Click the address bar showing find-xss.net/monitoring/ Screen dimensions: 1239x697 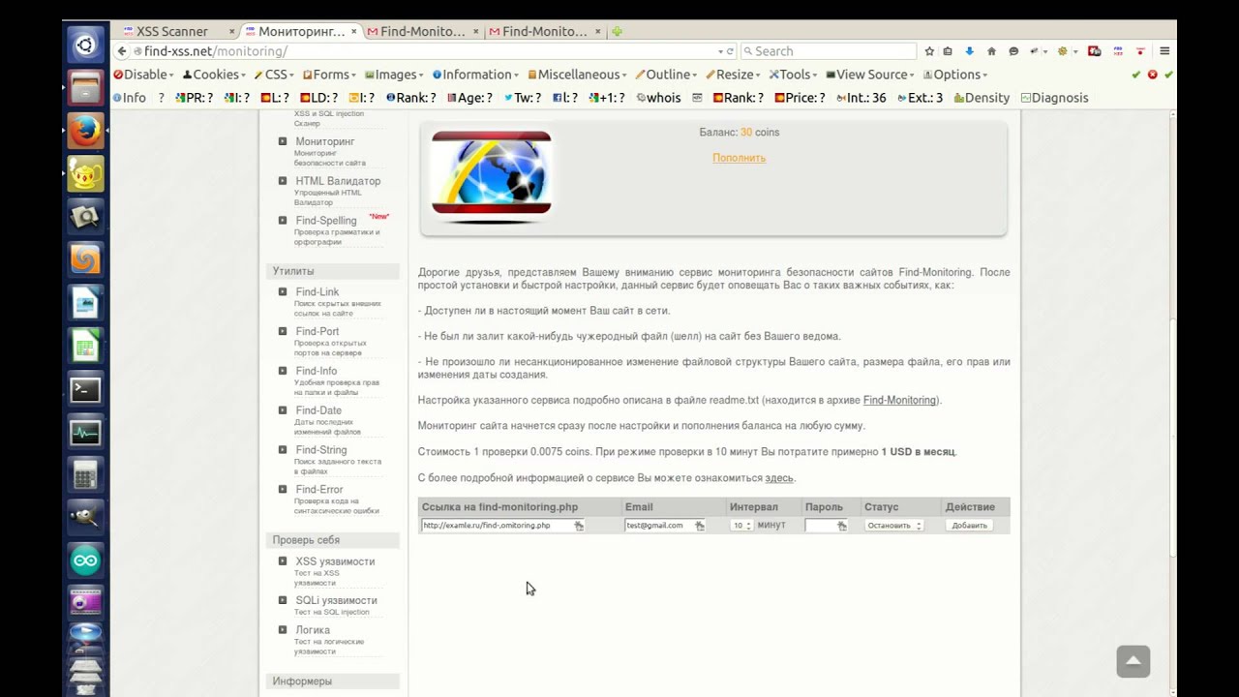426,51
